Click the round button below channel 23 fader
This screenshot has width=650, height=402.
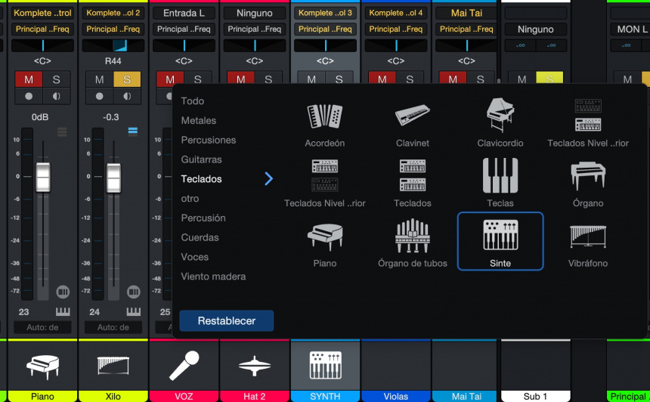click(x=63, y=292)
